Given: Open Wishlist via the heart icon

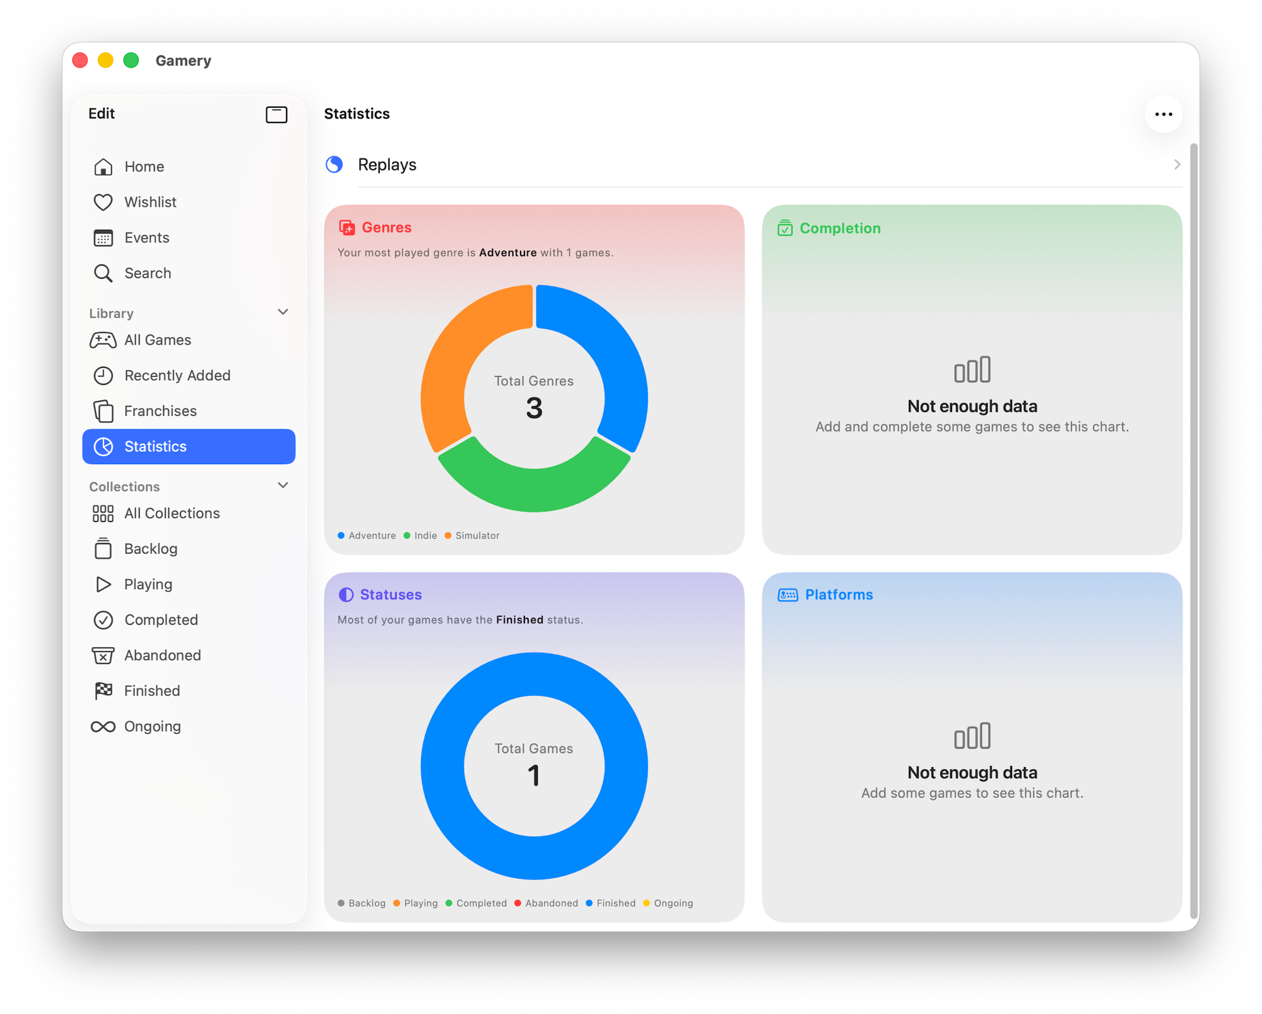Looking at the screenshot, I should point(103,202).
